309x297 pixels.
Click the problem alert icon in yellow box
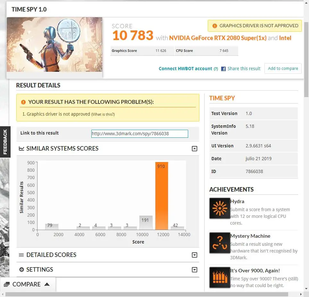tap(23, 102)
